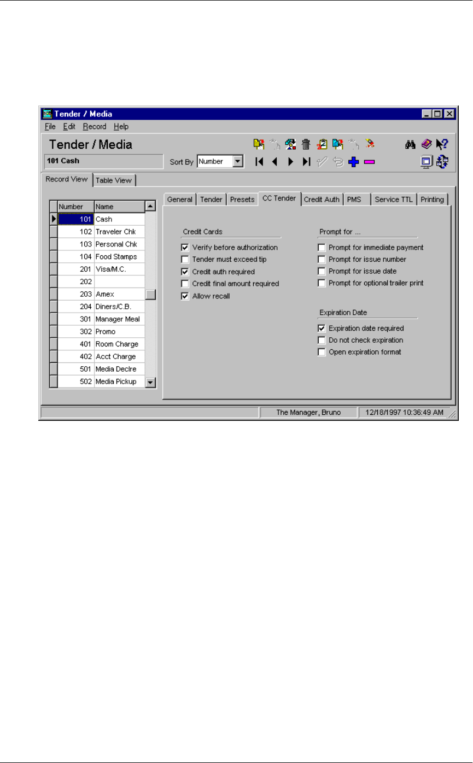Open the Record menu
The height and width of the screenshot is (763, 473).
[x=95, y=126]
